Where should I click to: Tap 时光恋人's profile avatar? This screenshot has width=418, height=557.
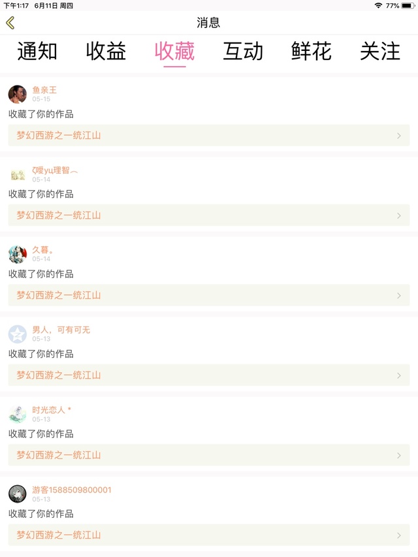(18, 414)
